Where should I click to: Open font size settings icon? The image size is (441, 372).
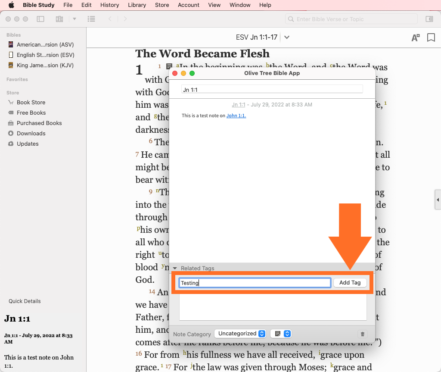tap(415, 38)
